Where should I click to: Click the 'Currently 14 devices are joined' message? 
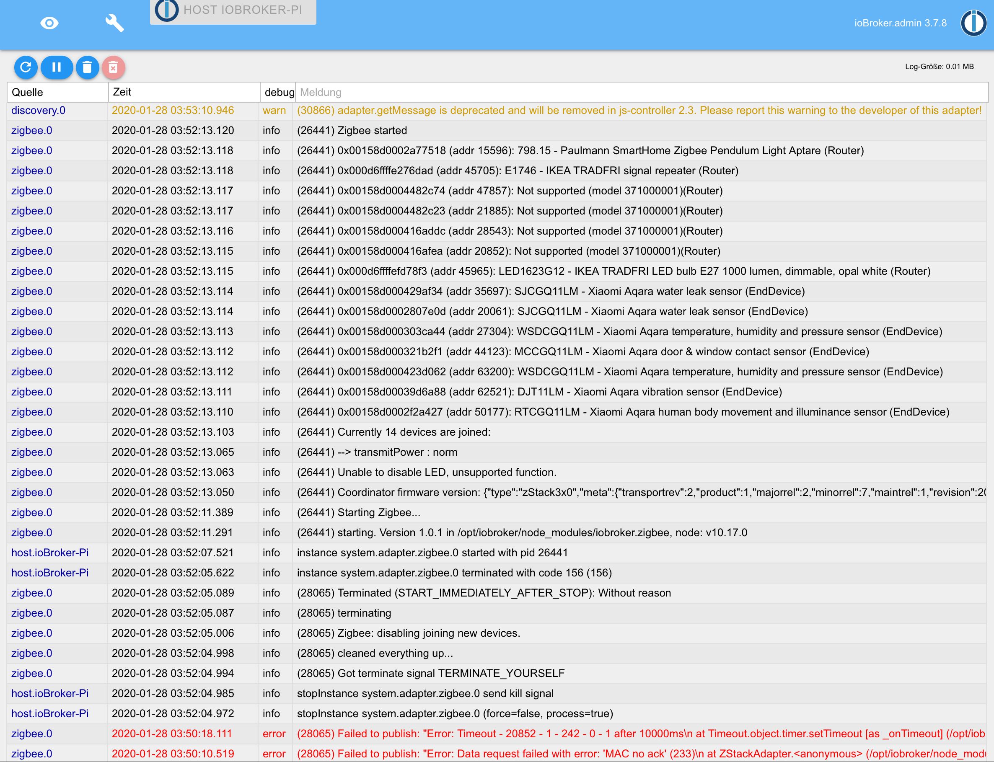tap(393, 432)
